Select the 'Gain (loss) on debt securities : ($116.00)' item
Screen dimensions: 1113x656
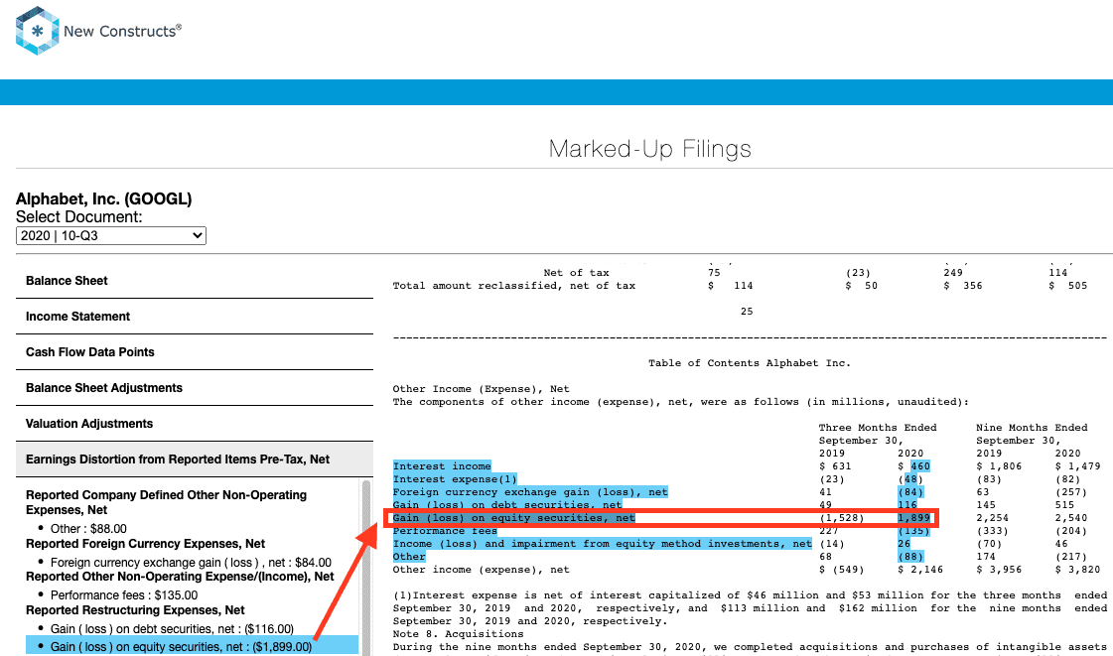point(172,629)
